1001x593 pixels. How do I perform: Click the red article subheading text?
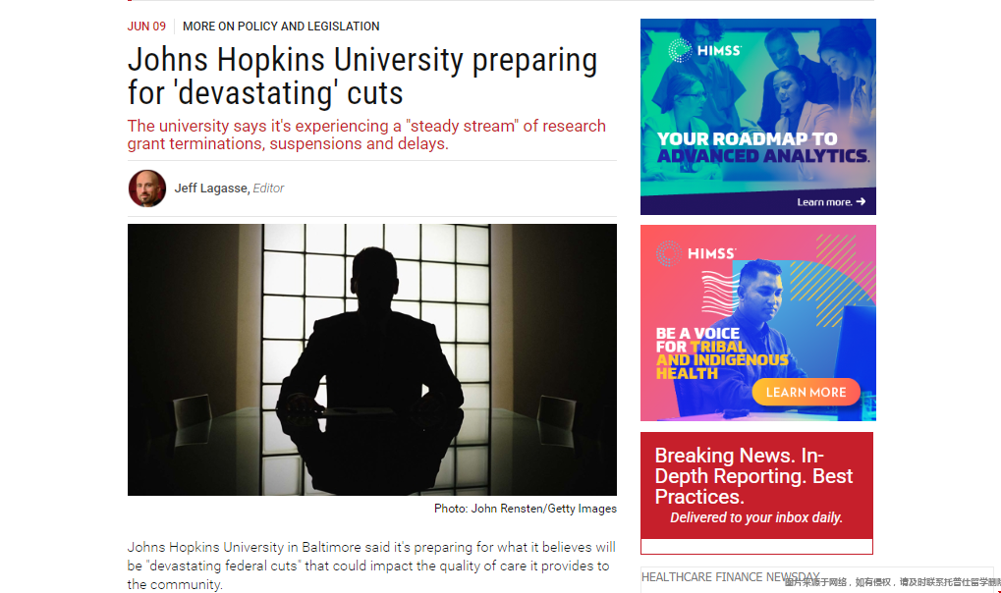(x=366, y=135)
